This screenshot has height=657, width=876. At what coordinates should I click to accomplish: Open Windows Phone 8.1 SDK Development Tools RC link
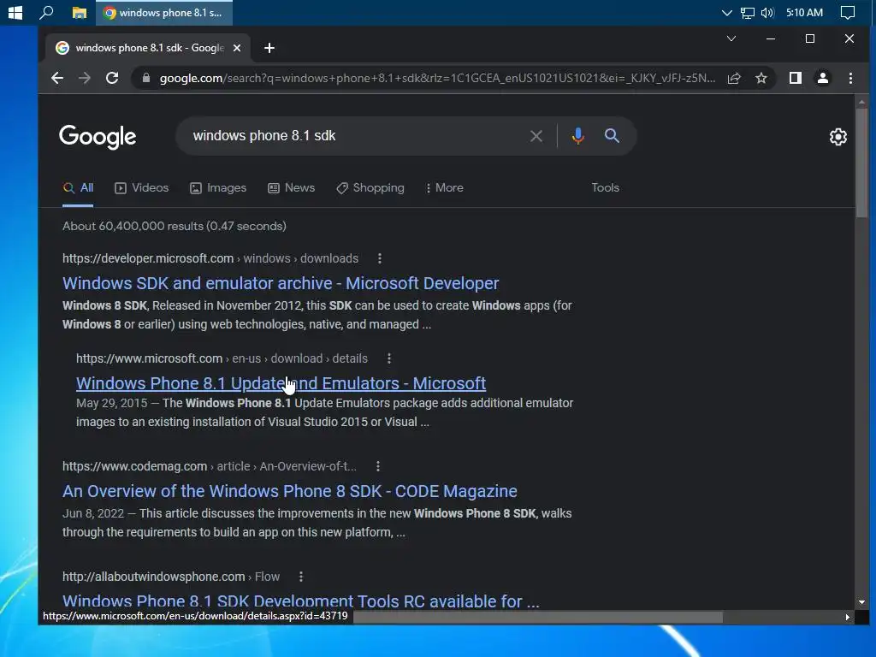click(x=301, y=601)
